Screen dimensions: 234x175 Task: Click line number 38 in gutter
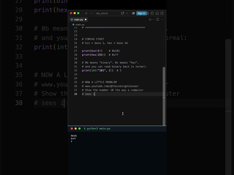[76, 94]
